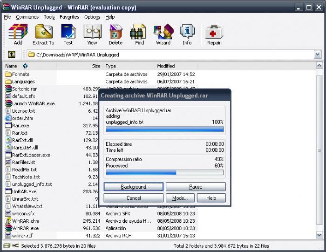Viewport: 326px width, 252px height.
Task: Open the View file tool
Action: click(x=92, y=33)
